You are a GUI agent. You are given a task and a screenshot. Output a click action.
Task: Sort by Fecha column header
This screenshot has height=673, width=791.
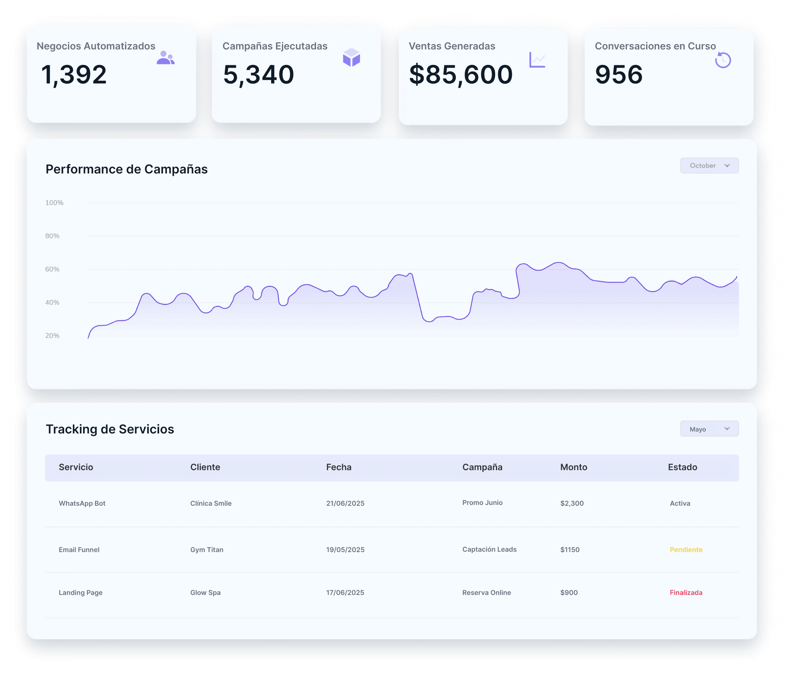click(339, 467)
